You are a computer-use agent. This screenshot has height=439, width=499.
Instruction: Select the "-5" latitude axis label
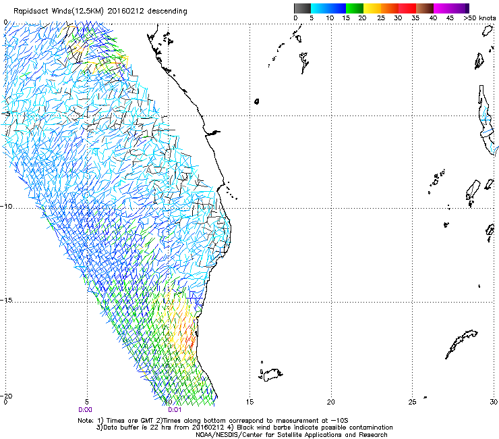[x=5, y=113]
